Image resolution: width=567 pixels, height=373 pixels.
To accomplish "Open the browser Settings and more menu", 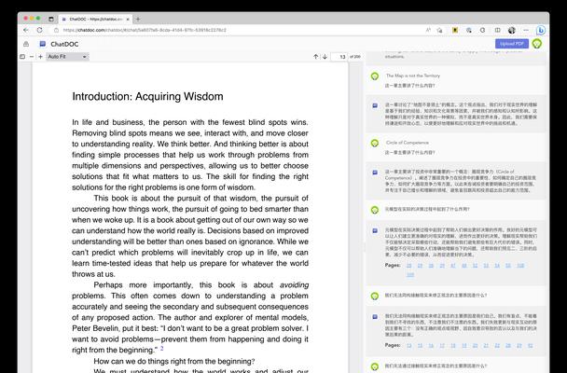I will point(526,30).
